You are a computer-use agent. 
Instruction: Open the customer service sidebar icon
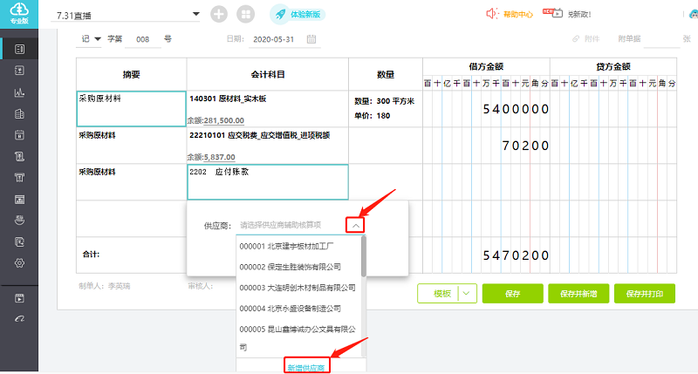(19, 319)
